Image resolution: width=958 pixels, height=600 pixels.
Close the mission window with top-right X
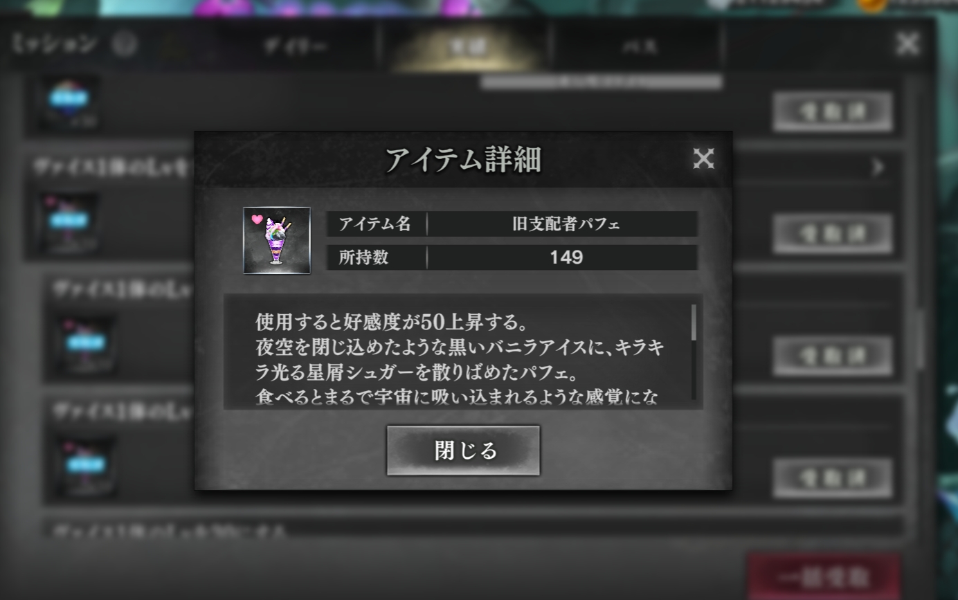click(x=907, y=44)
